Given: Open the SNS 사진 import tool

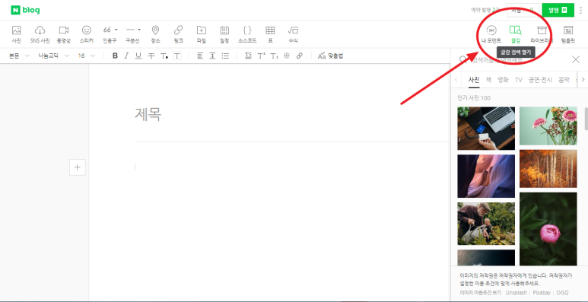Looking at the screenshot, I should click(x=40, y=34).
